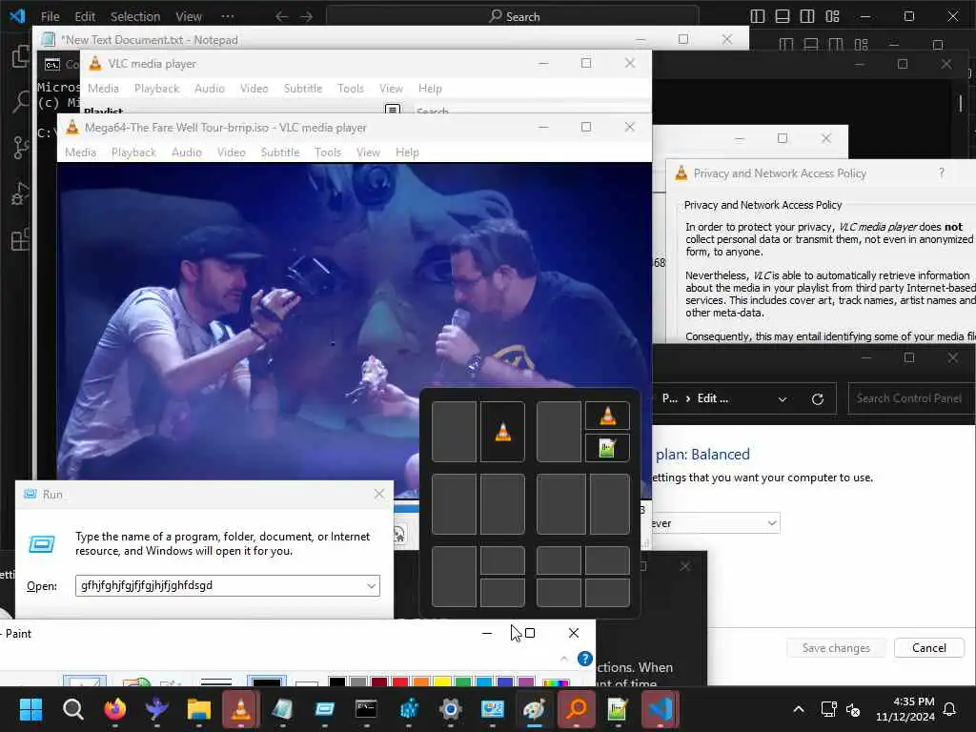Switch to Command Prompt on the taskbar
The height and width of the screenshot is (732, 976).
(x=366, y=709)
